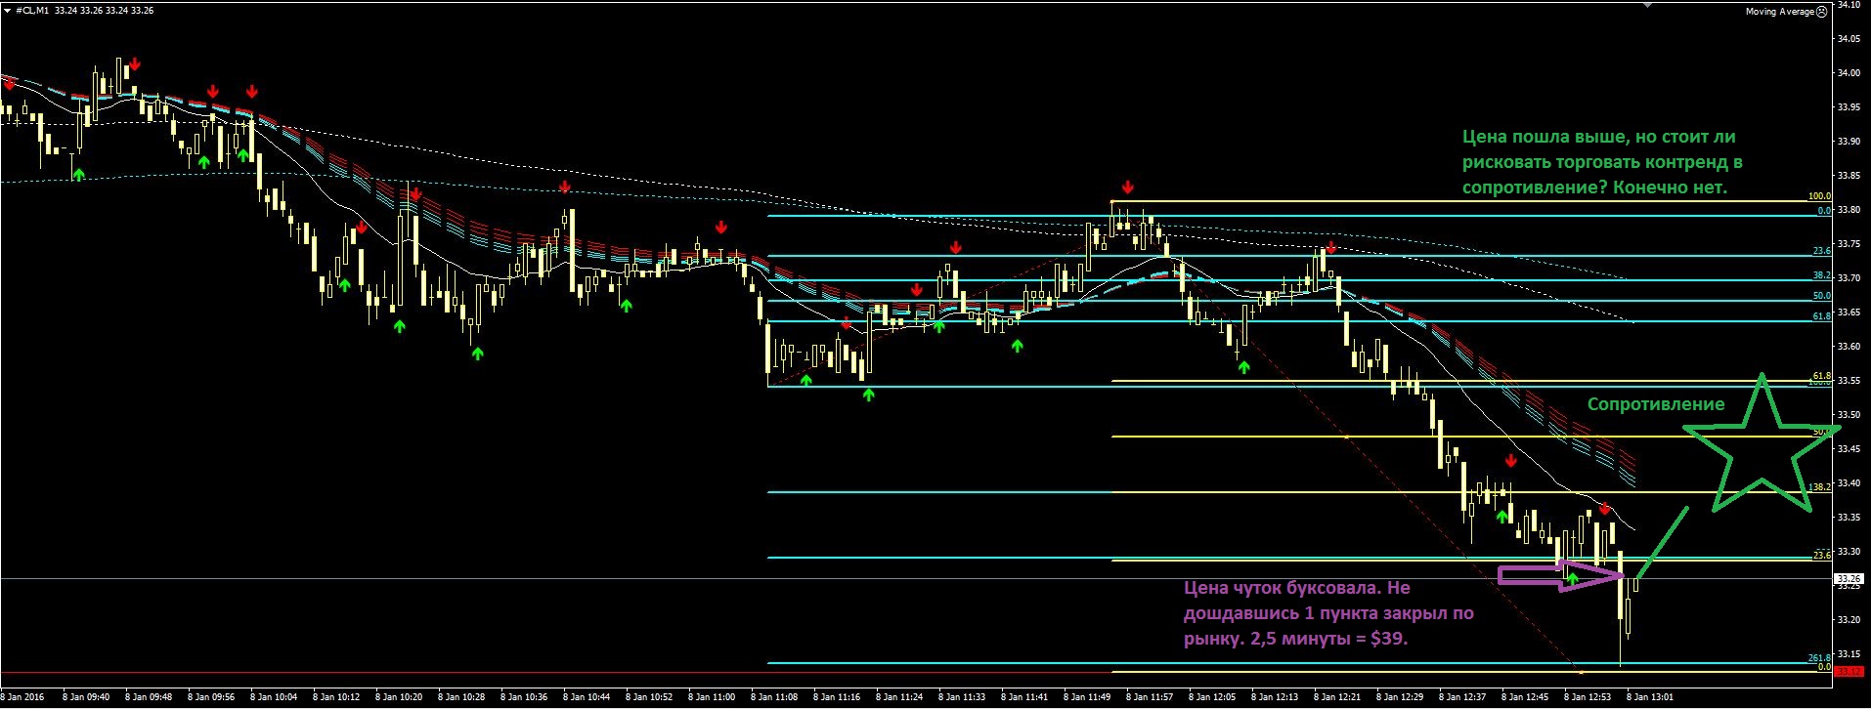This screenshot has height=709, width=1871.
Task: Open the one-click trading panel triangle
Action: (8, 10)
